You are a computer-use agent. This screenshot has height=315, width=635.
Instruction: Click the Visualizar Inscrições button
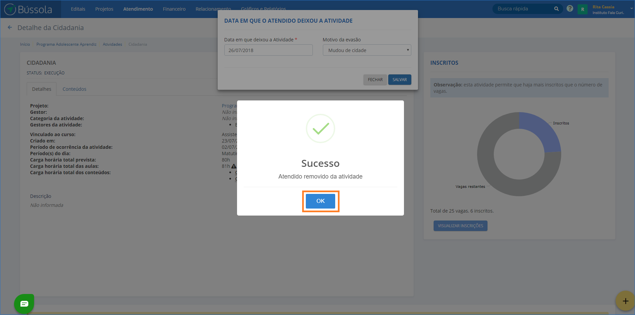pos(460,226)
